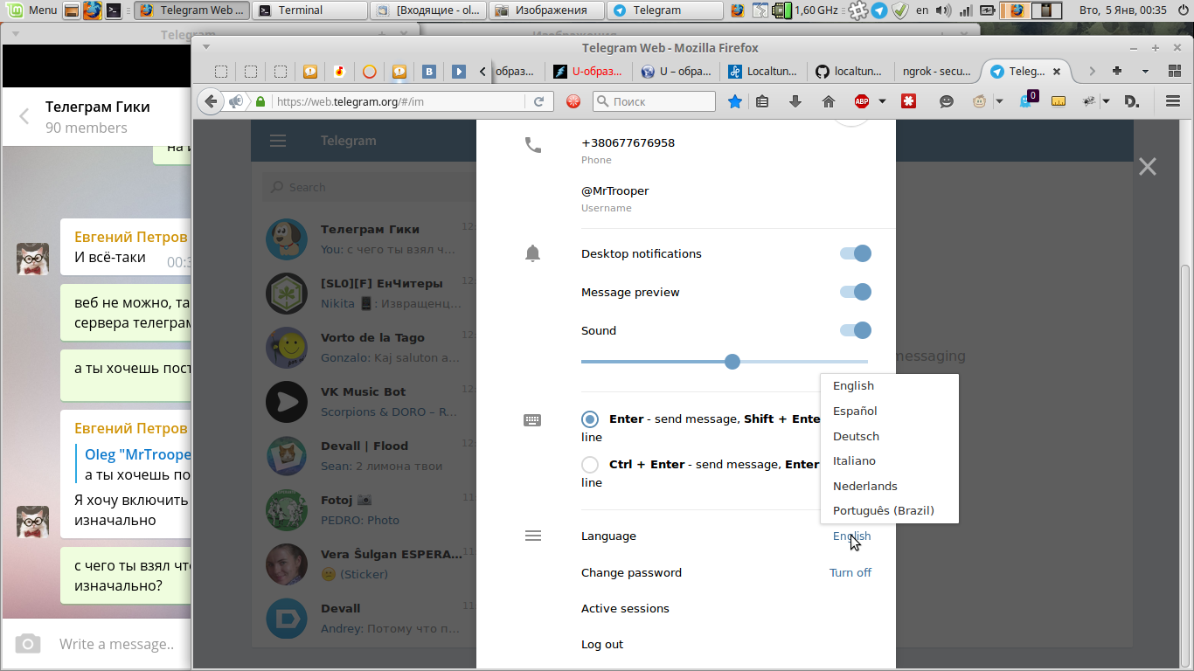Choose Deutsch from the language list
Image resolution: width=1194 pixels, height=671 pixels.
pyautogui.click(x=890, y=437)
